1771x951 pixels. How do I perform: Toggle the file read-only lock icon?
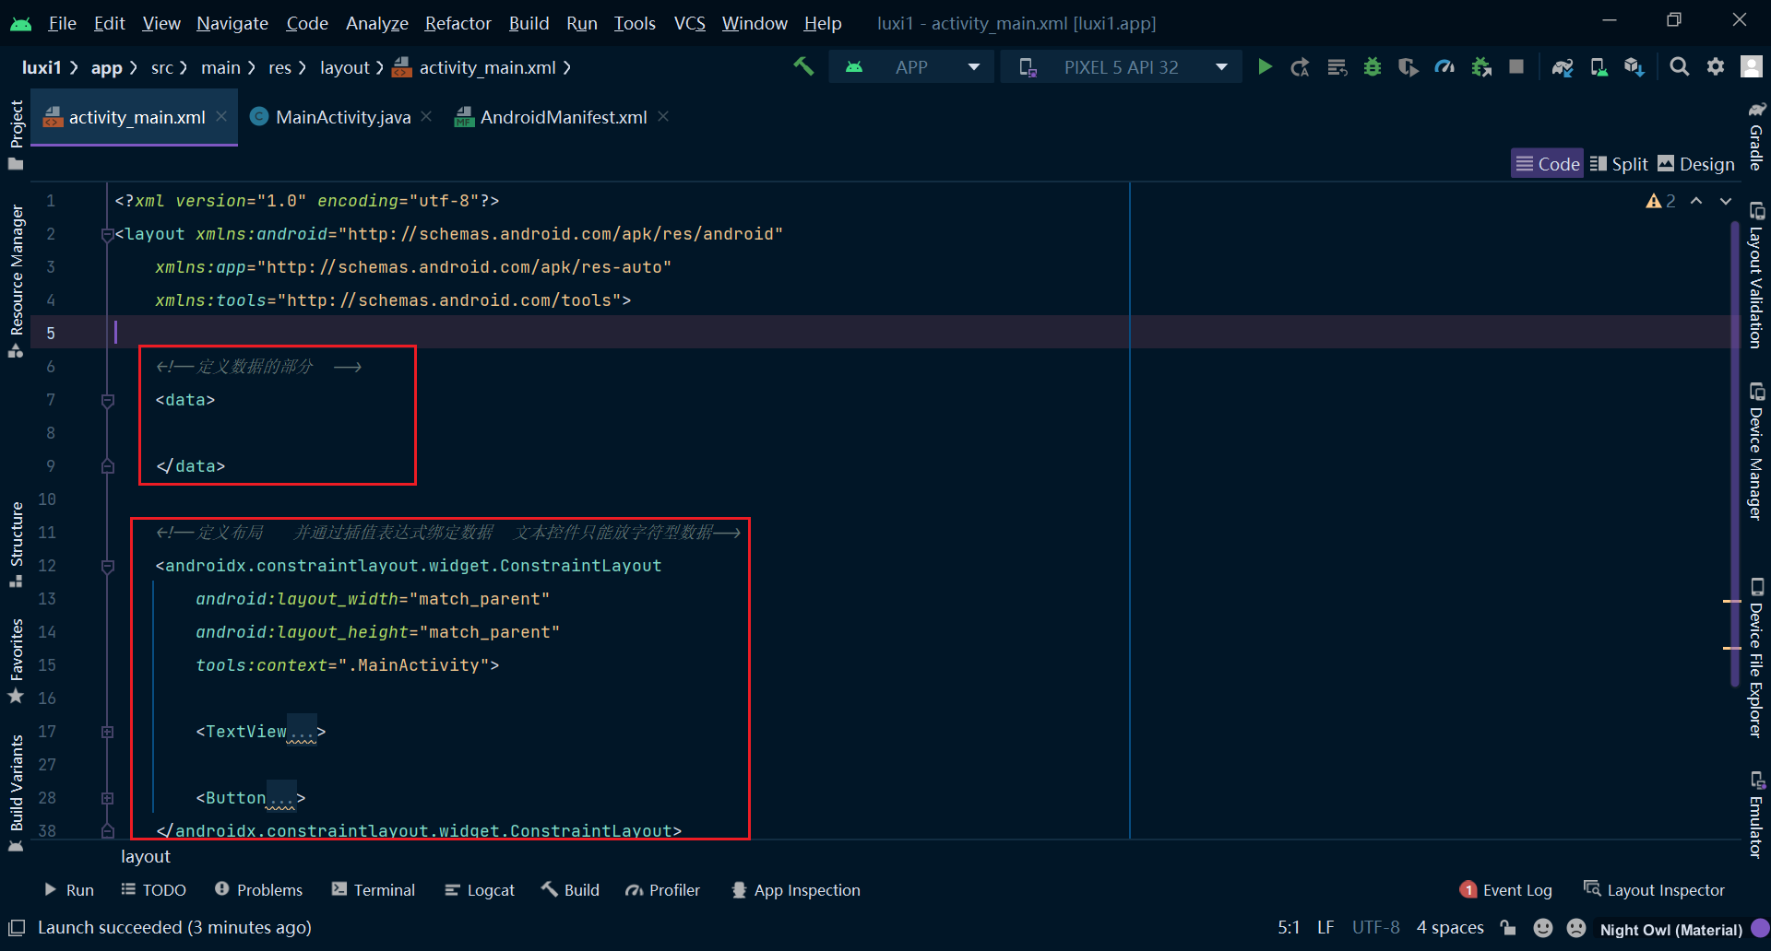(1508, 928)
